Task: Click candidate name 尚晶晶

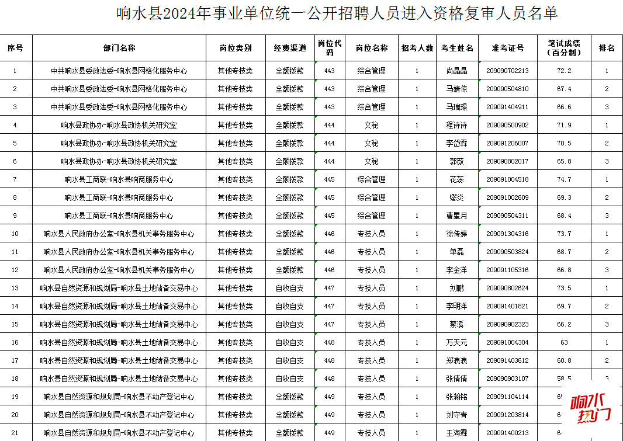Action: pos(457,71)
